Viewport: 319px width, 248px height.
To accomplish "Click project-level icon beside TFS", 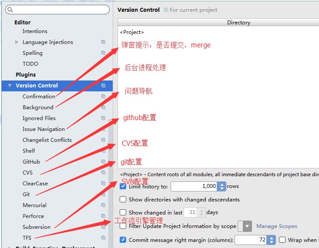I will (x=103, y=238).
